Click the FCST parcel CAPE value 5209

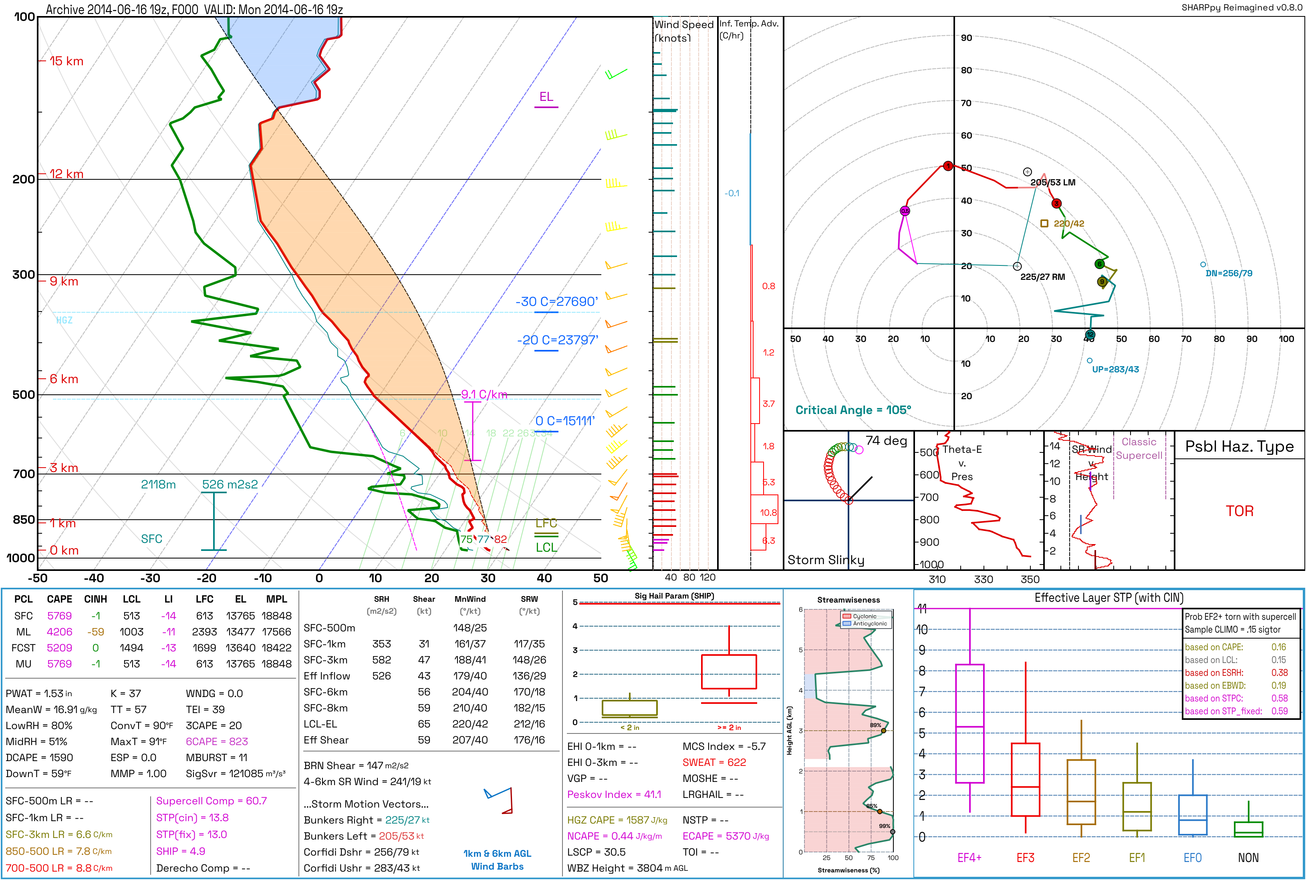(60, 648)
